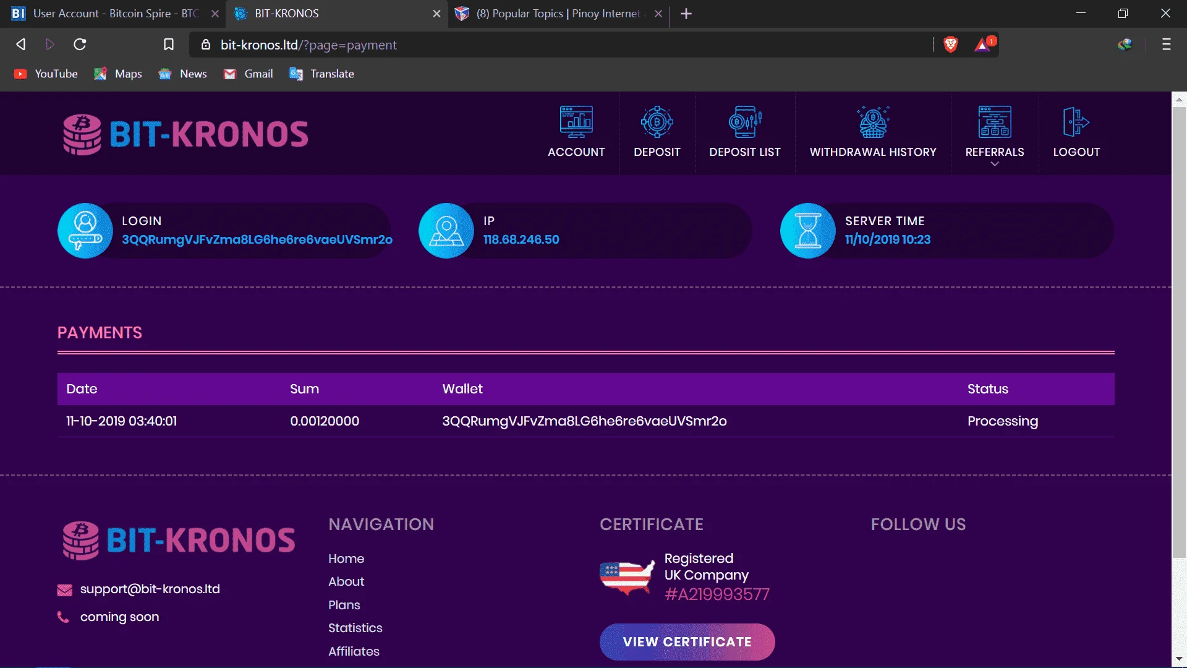
Task: Click the payment date 11-10-2019 03:40:01
Action: [122, 421]
